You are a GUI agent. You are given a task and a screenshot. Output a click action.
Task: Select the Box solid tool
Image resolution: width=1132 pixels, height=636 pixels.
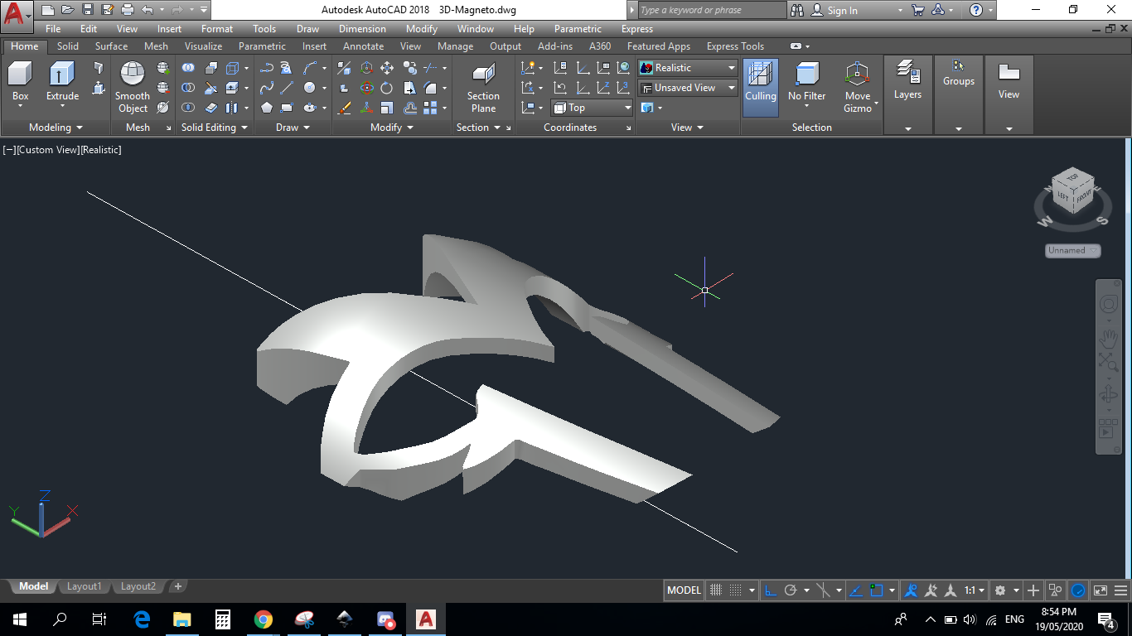[20, 81]
